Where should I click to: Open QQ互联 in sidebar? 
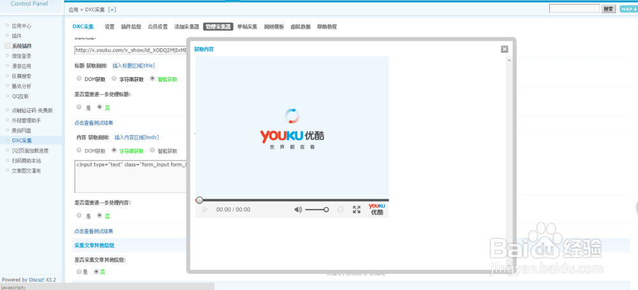20,96
